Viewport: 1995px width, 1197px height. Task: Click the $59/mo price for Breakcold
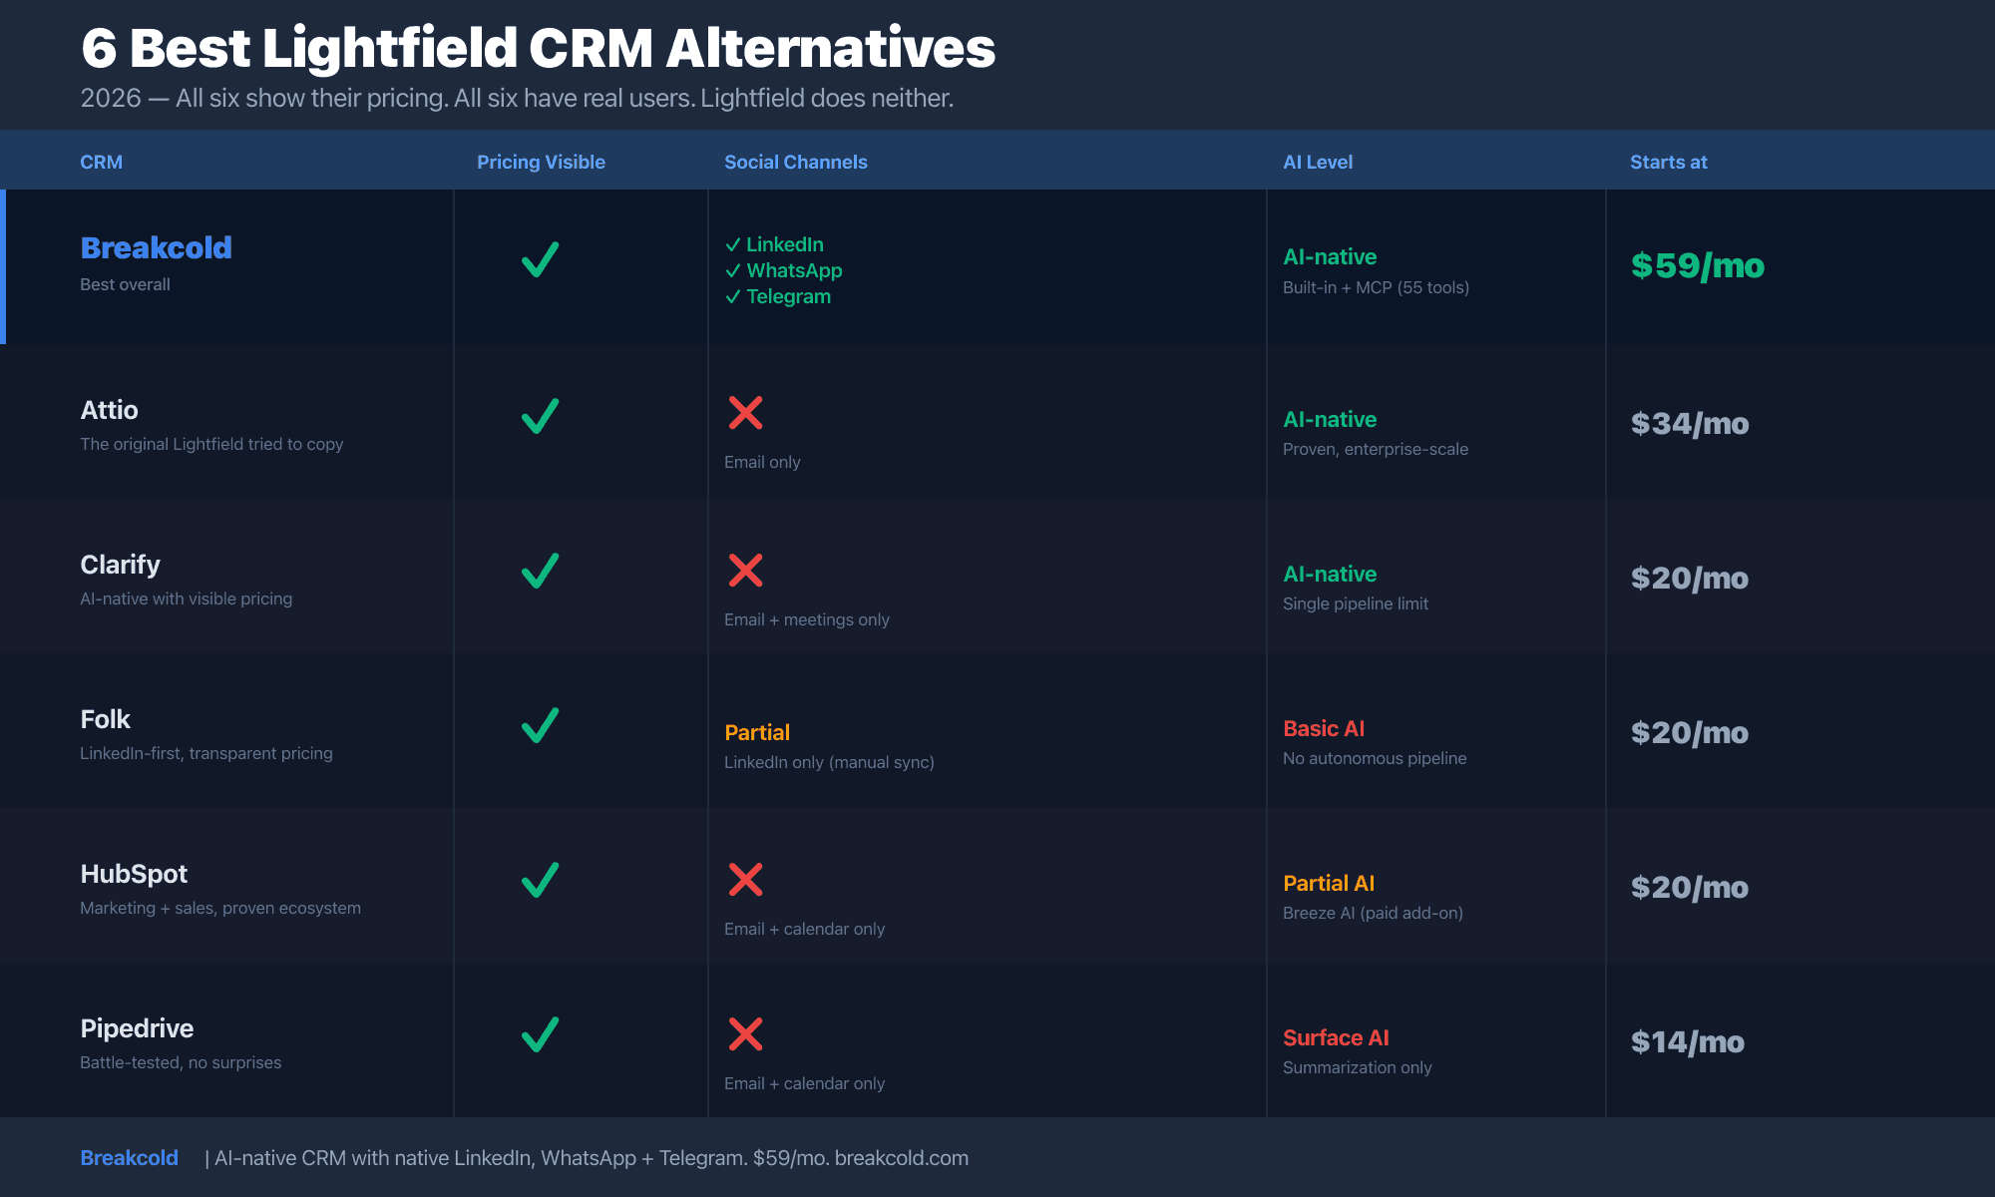pyautogui.click(x=1697, y=265)
